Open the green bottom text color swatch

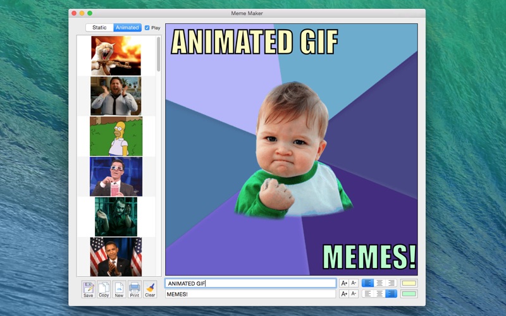(x=409, y=294)
